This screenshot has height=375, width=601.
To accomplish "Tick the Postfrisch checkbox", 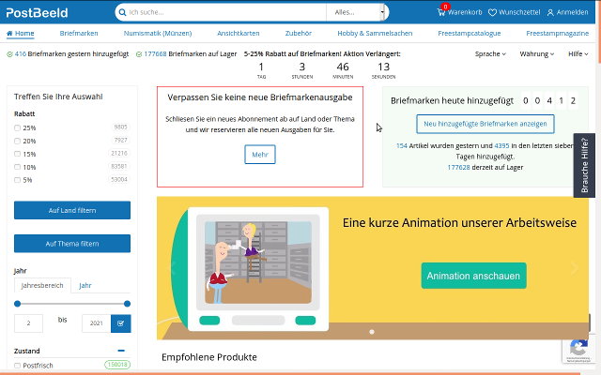I will (18, 364).
